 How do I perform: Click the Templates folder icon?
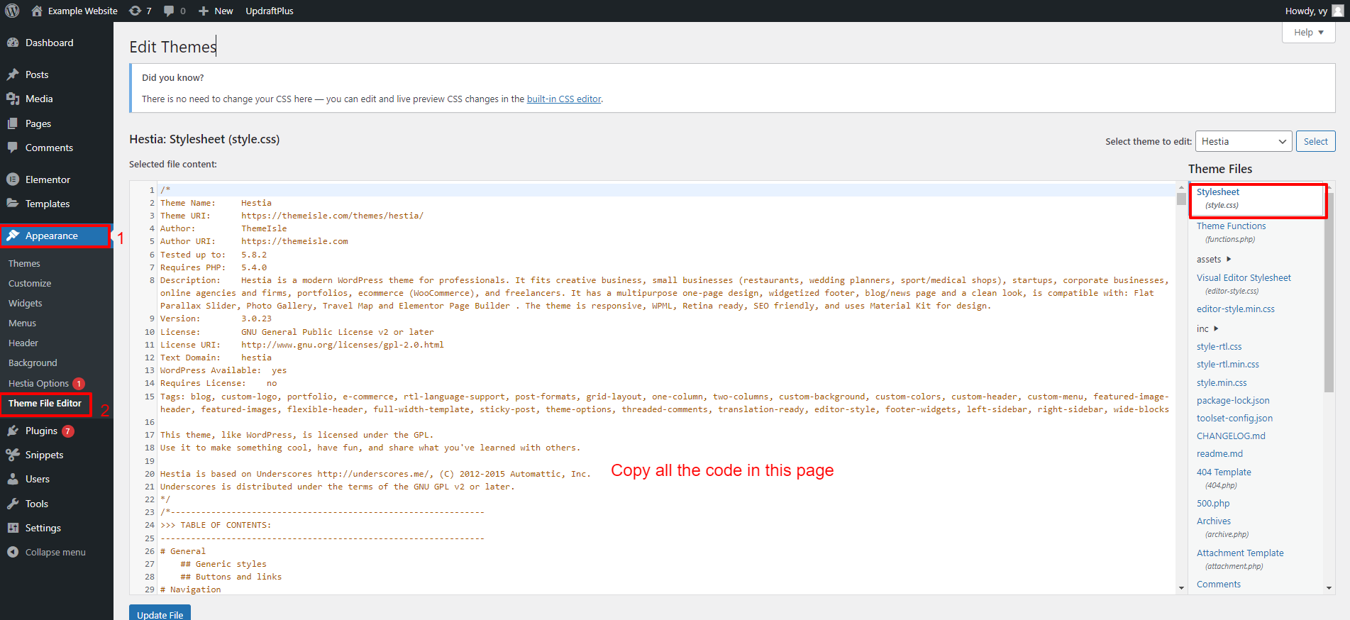coord(13,204)
